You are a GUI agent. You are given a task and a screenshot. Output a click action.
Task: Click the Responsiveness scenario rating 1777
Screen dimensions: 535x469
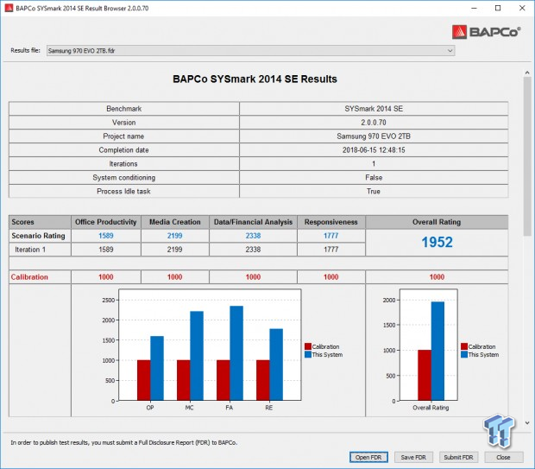pyautogui.click(x=331, y=236)
